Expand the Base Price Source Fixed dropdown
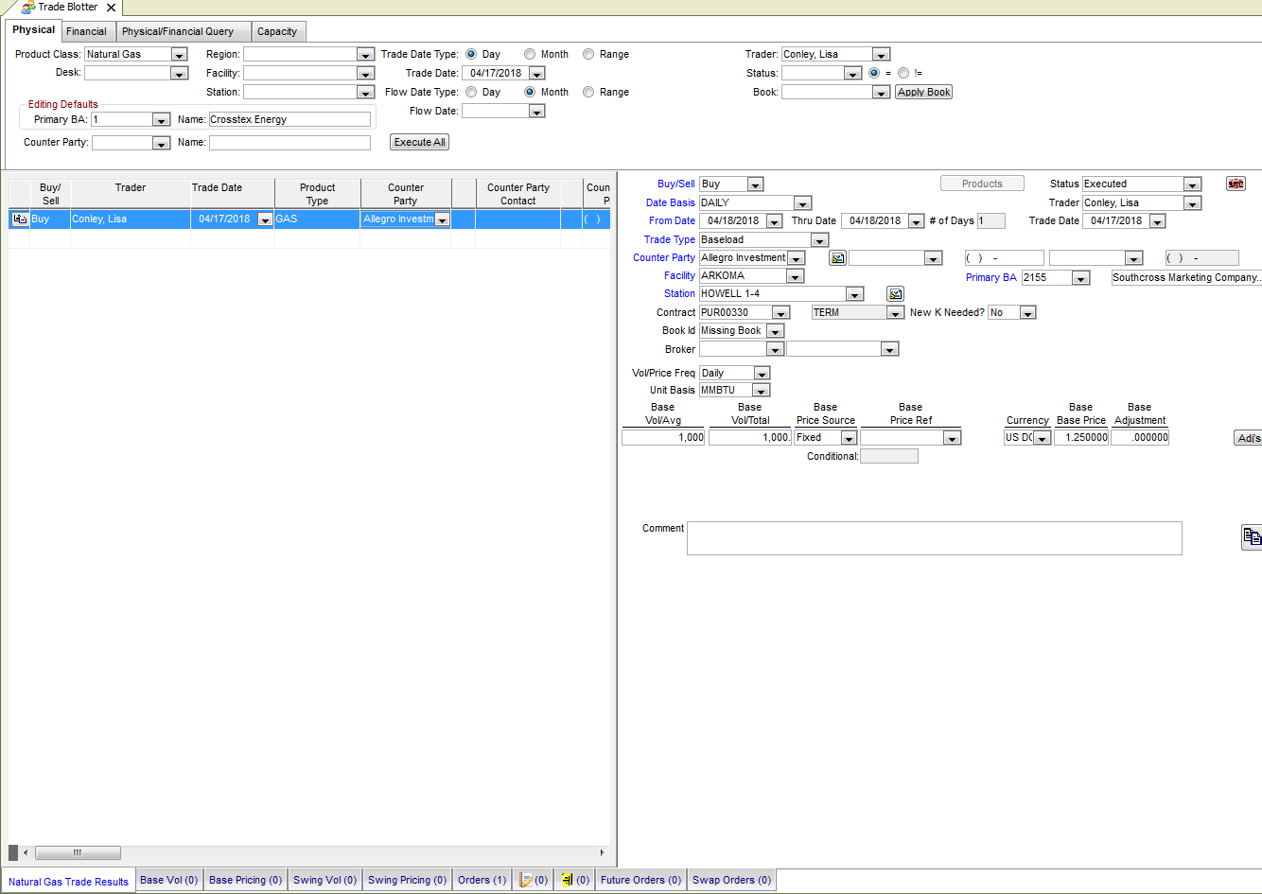 849,438
